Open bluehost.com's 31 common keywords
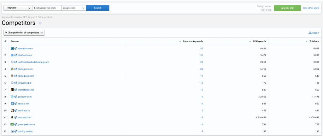 pos(202,55)
